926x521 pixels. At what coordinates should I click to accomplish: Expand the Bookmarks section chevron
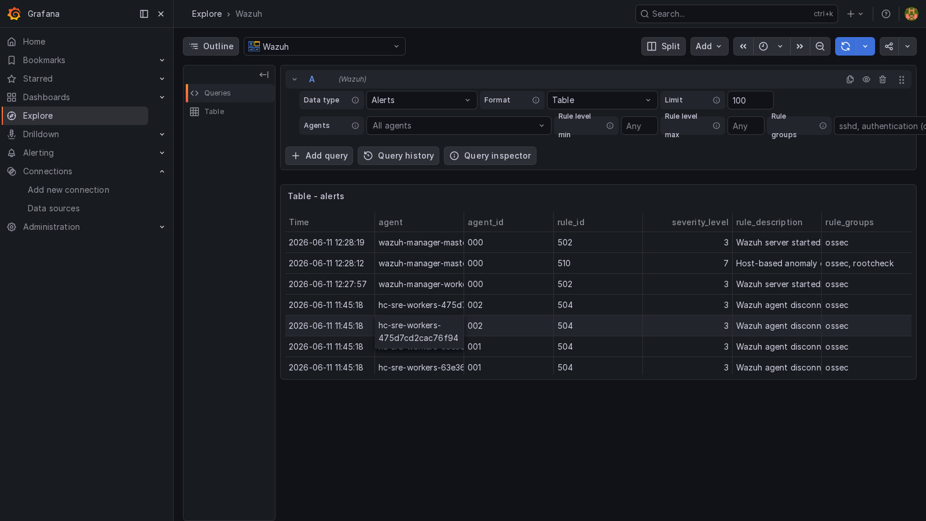(162, 60)
